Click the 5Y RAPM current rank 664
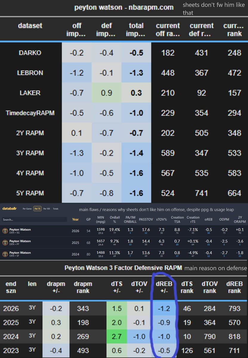The image size is (248, 358). pos(234,193)
